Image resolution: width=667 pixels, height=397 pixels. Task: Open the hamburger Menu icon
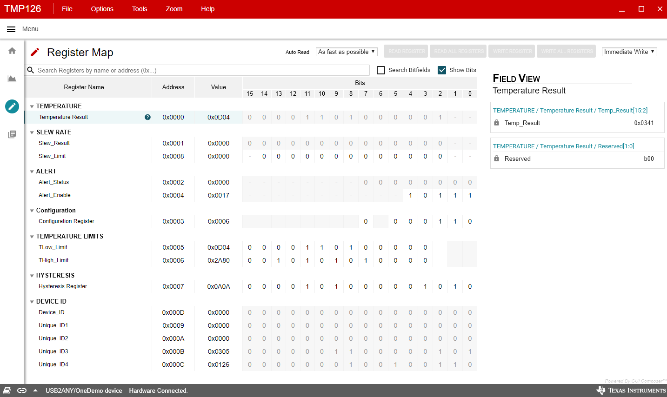point(11,29)
